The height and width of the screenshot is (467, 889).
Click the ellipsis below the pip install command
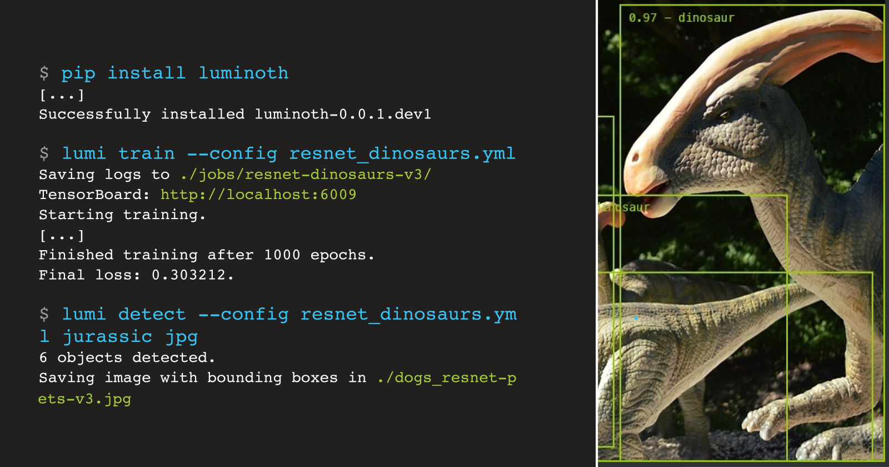pos(62,96)
